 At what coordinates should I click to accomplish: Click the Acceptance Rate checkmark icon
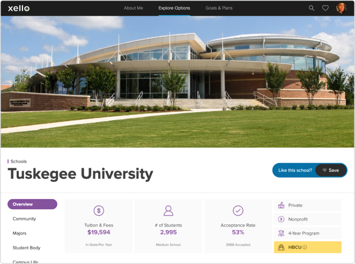point(238,211)
